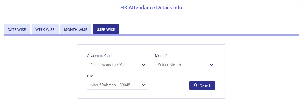
Task: Expand the Month dropdown
Action: [x=185, y=65]
